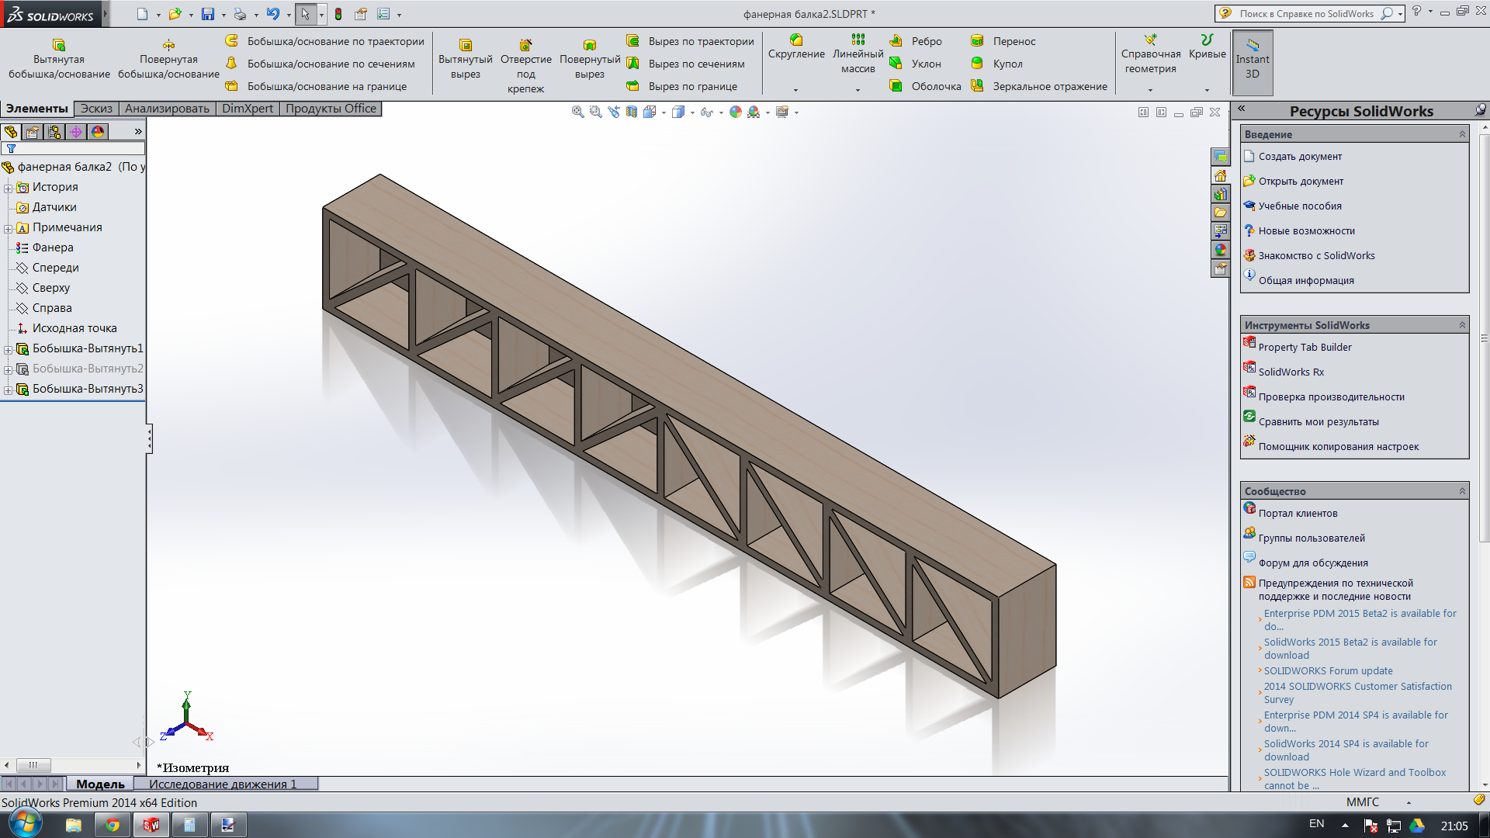Click the feature tree filter field

78,148
